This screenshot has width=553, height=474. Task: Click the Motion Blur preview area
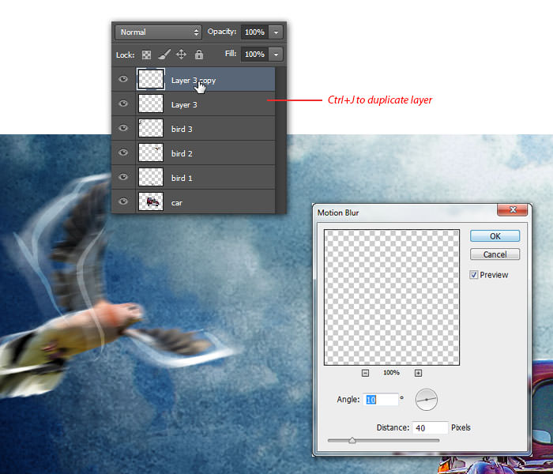click(x=392, y=297)
